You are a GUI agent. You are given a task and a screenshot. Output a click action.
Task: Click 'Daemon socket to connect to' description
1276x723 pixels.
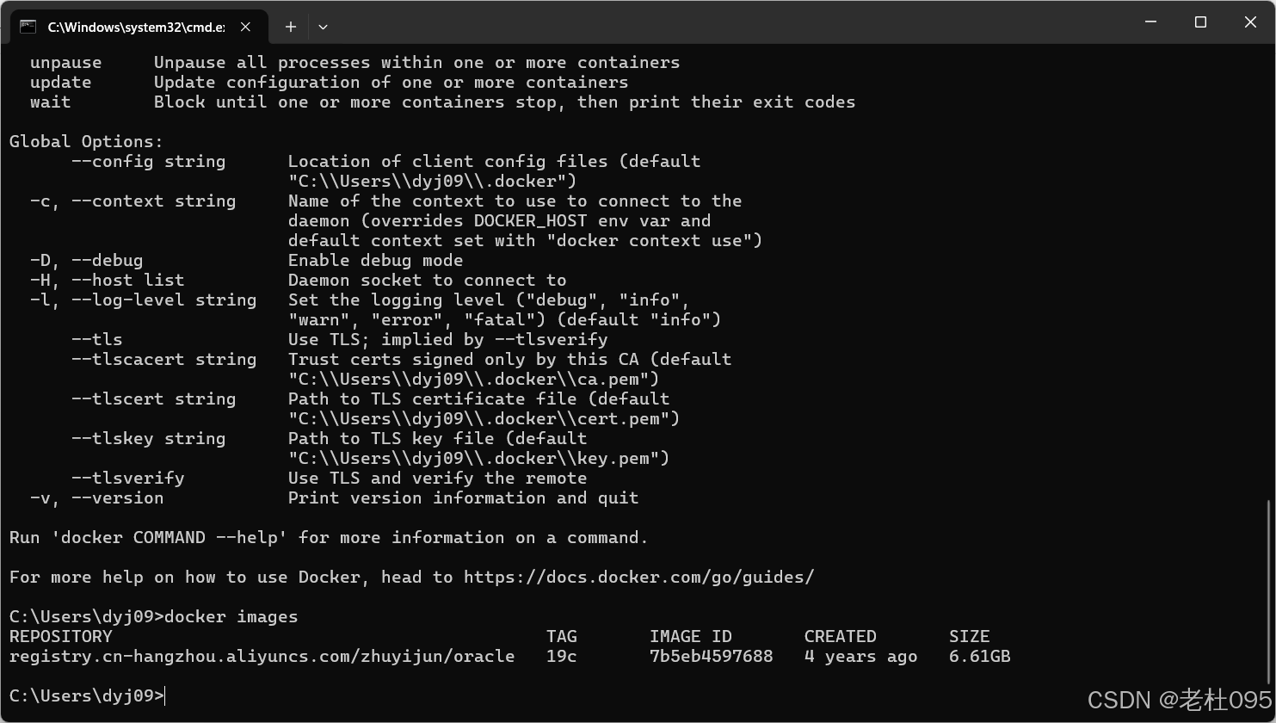(x=427, y=280)
